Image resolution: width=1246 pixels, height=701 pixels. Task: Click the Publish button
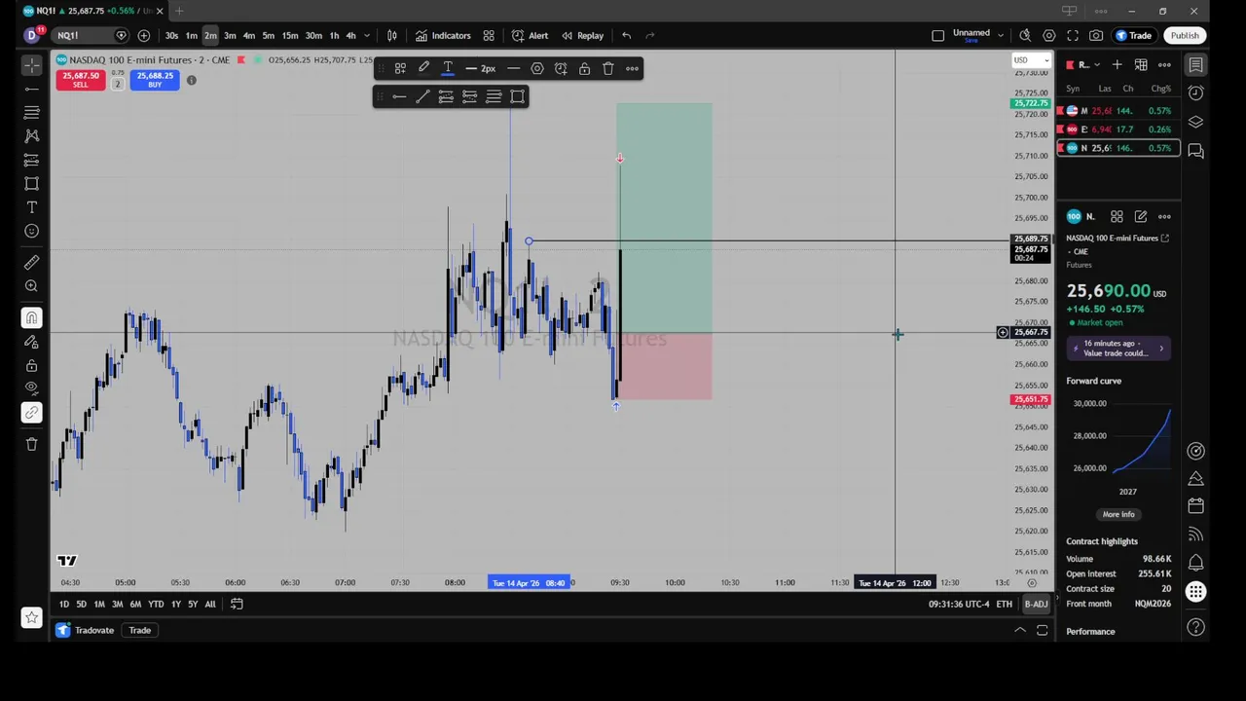coord(1185,36)
